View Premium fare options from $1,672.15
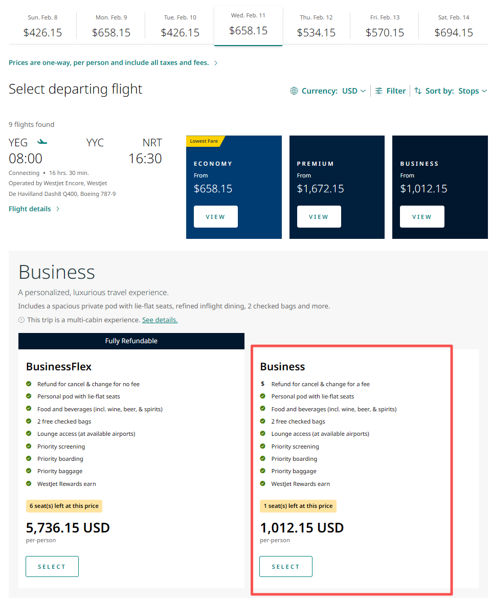 coord(319,217)
